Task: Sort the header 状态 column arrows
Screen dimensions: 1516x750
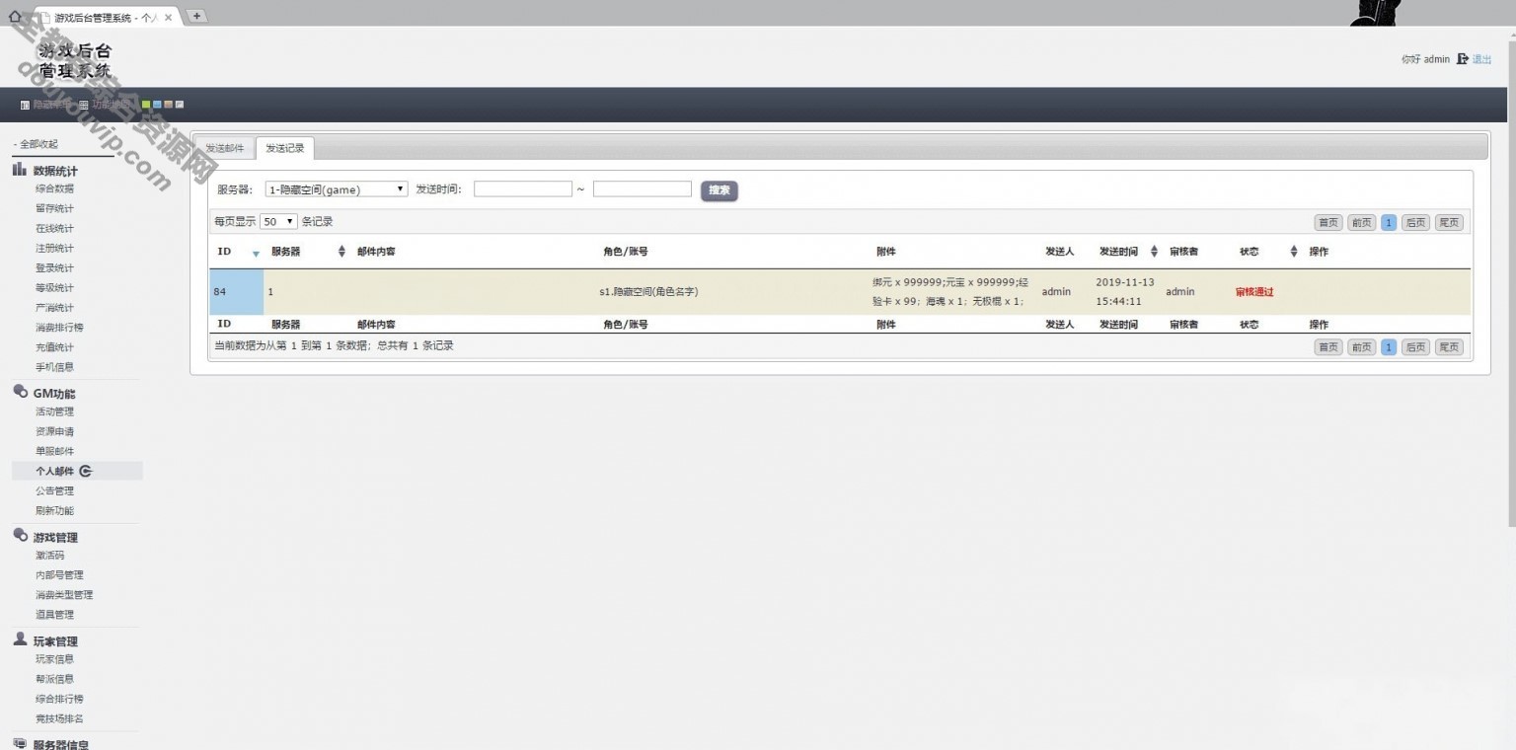Action: point(1293,252)
